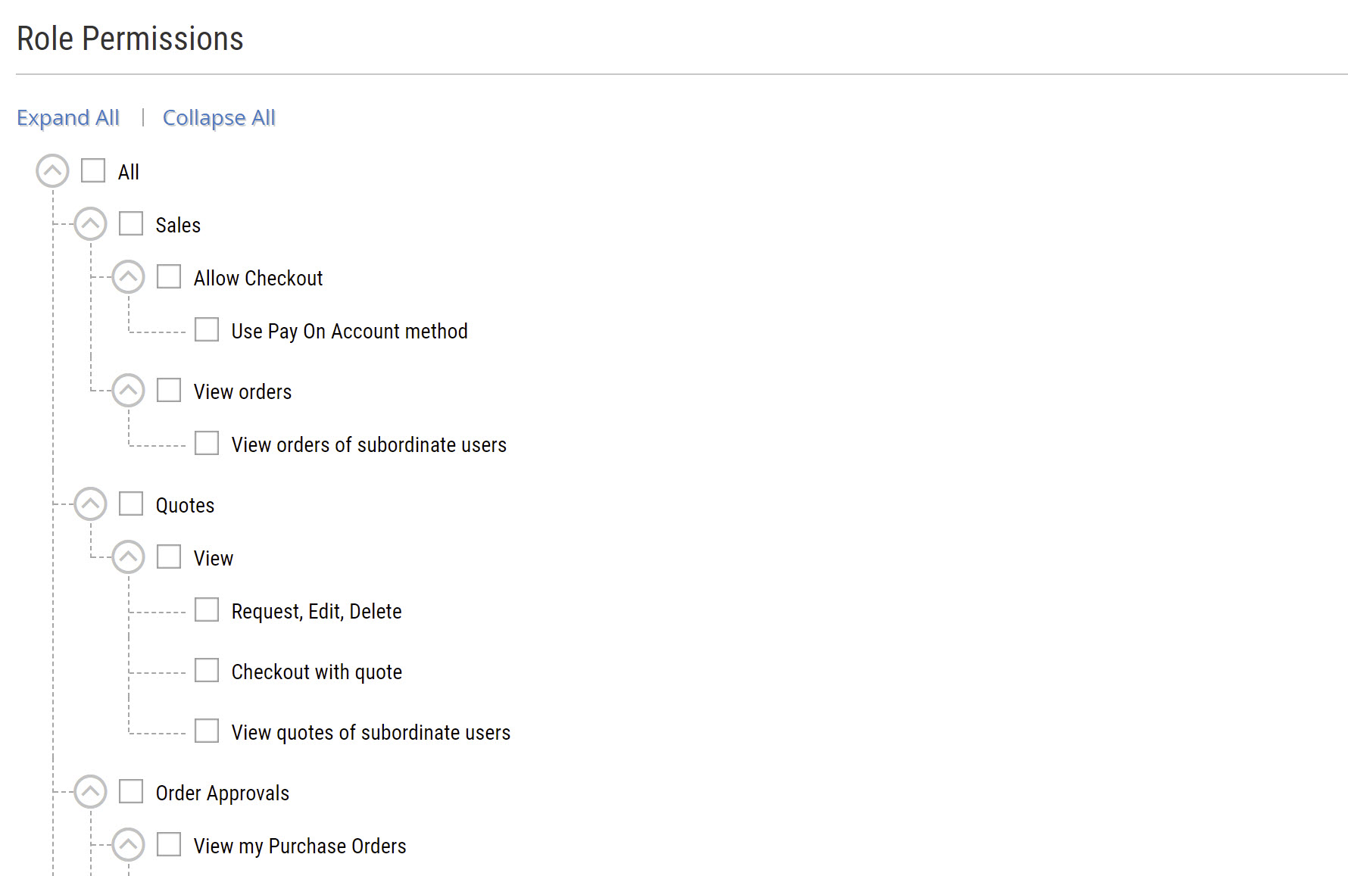Viewport: 1348px width, 876px height.
Task: Collapse the View my Purchase Orders node
Action: [x=128, y=845]
